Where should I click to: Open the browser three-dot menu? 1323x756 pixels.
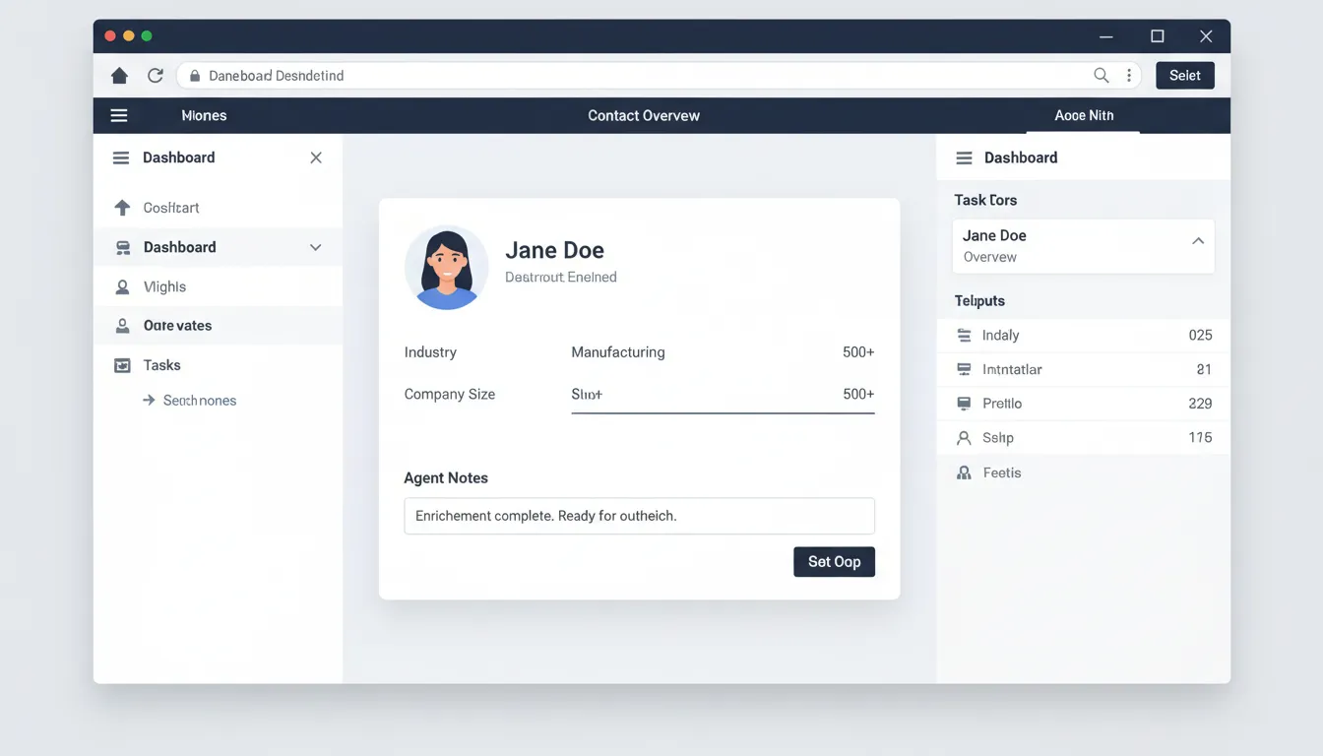(x=1129, y=75)
